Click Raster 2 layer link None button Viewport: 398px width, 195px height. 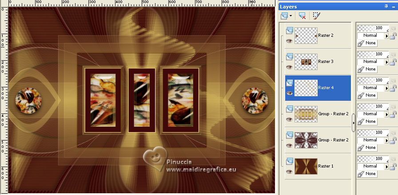[x=367, y=43]
